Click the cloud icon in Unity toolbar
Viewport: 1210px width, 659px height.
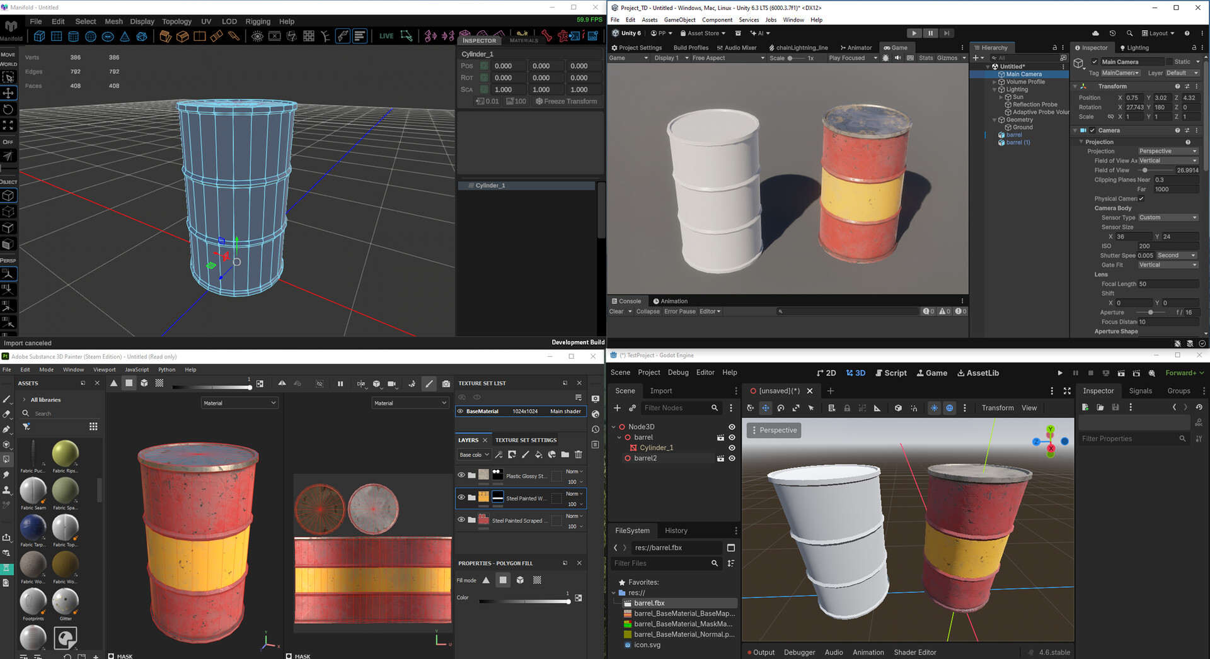tap(1095, 33)
